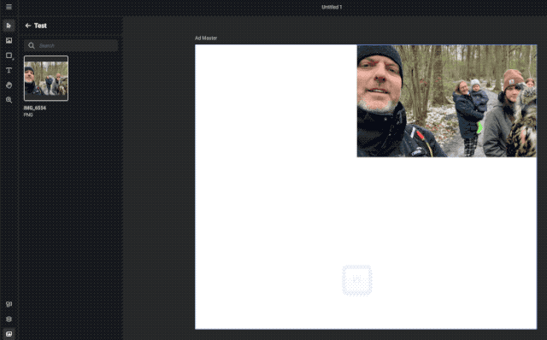Open the frames panel icon
The height and width of the screenshot is (340, 547).
coord(9,304)
